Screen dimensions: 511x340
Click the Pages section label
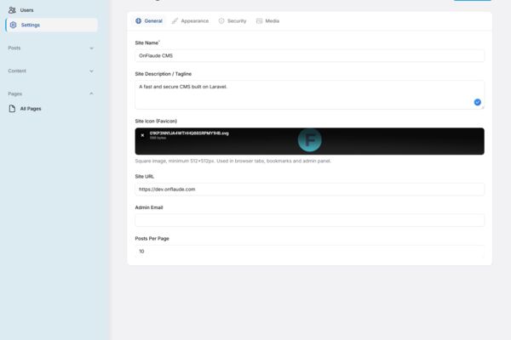(15, 93)
